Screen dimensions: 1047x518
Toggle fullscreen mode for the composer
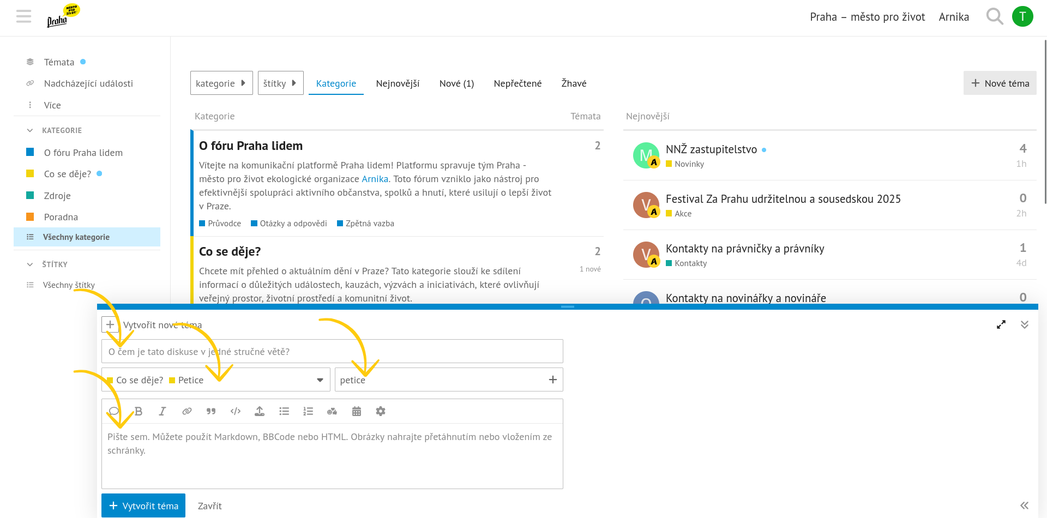coord(1001,324)
